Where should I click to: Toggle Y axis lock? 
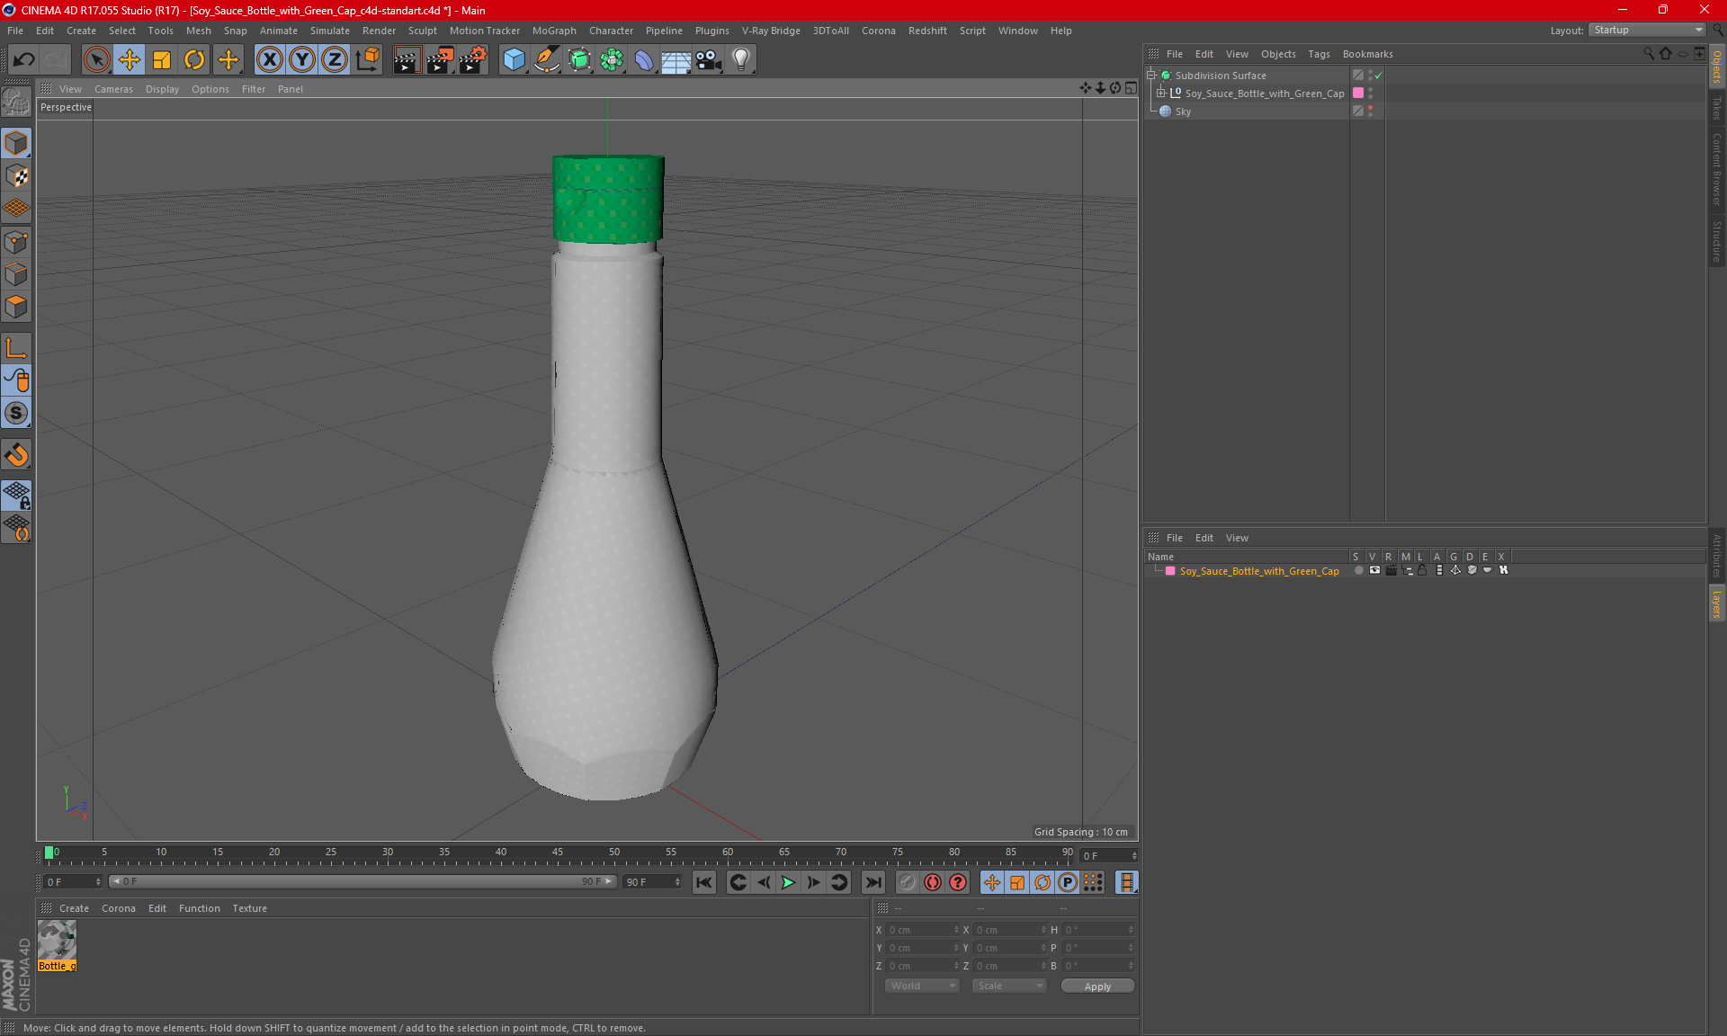302,60
